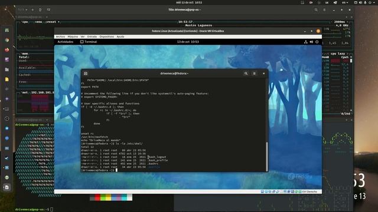The width and height of the screenshot is (378, 212).
Task: Click the menu option in bpytop header
Action: [38, 22]
